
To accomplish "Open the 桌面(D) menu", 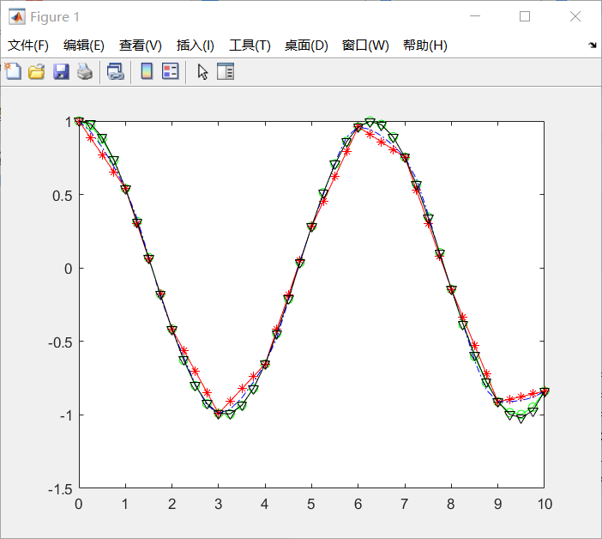I will 306,45.
